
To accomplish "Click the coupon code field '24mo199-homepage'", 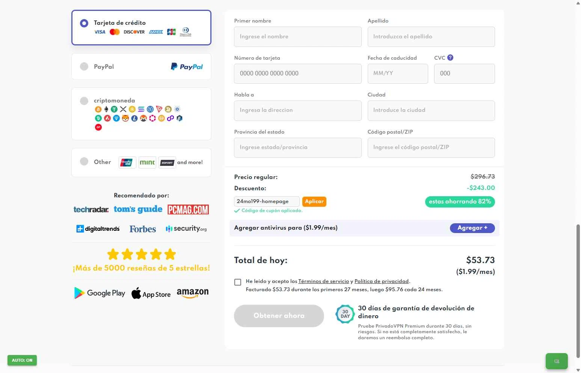I will [267, 202].
